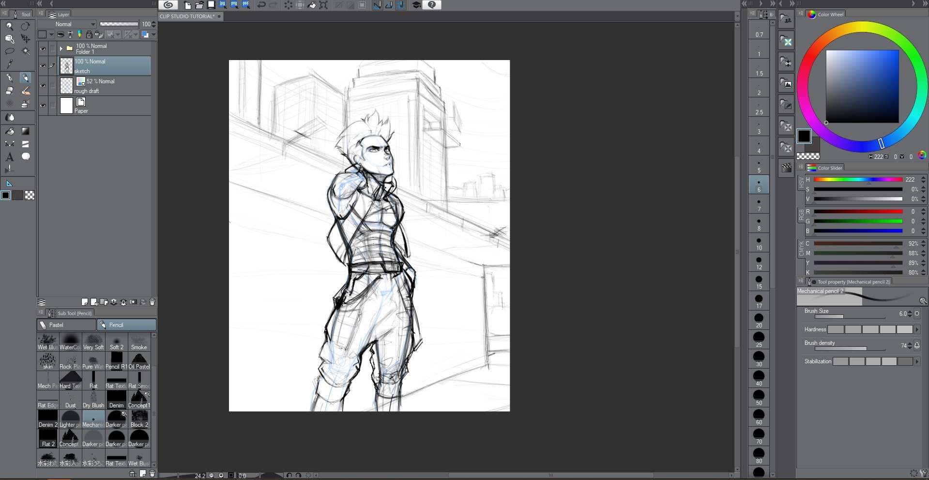Click the Undo arrow in toolbar

point(261,5)
